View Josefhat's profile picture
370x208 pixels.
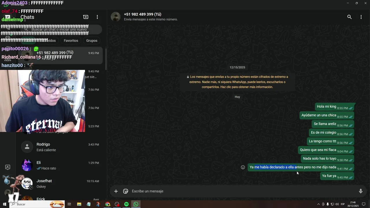(x=27, y=183)
